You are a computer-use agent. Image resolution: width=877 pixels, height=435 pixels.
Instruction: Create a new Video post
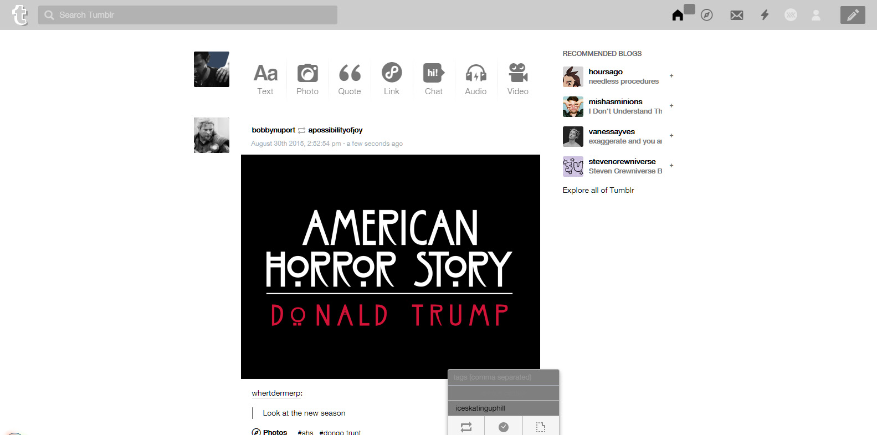(518, 79)
